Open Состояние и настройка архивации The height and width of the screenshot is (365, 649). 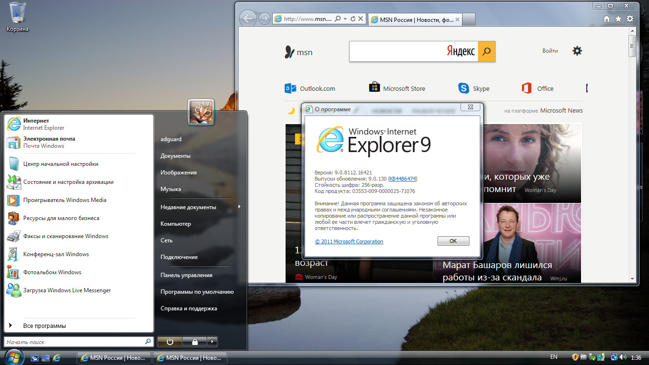pos(79,182)
